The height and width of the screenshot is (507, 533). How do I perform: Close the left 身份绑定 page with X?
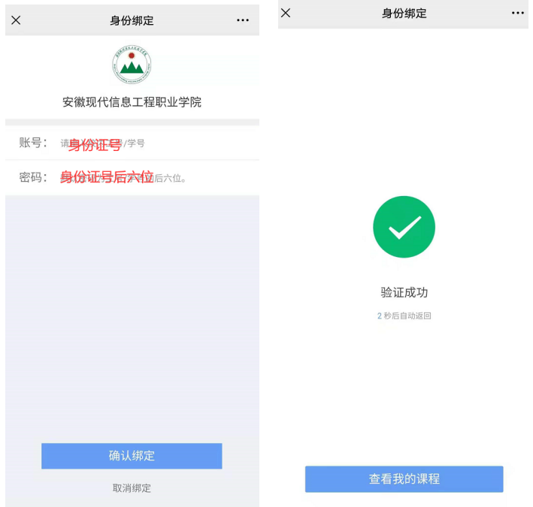pos(16,20)
